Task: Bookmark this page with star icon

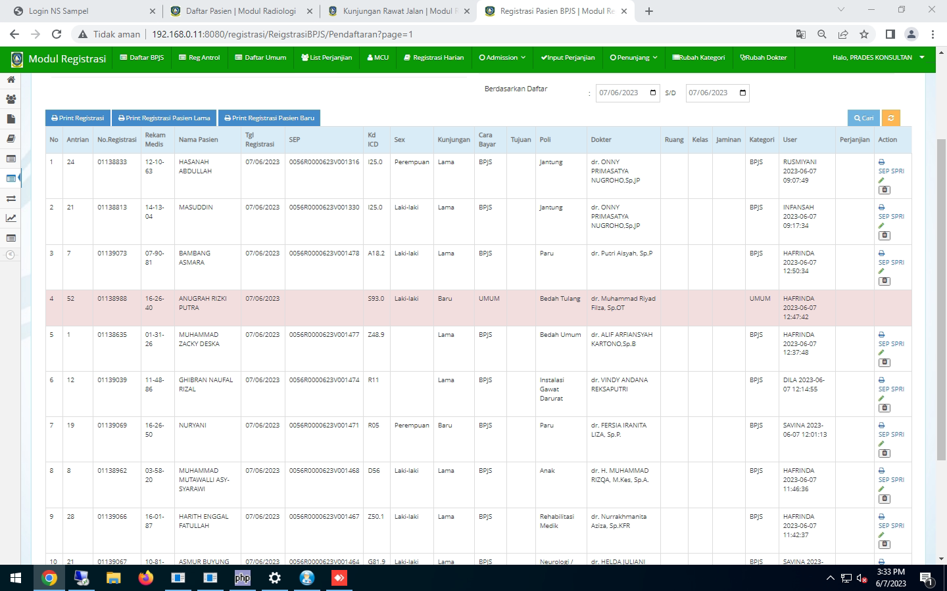Action: (864, 34)
